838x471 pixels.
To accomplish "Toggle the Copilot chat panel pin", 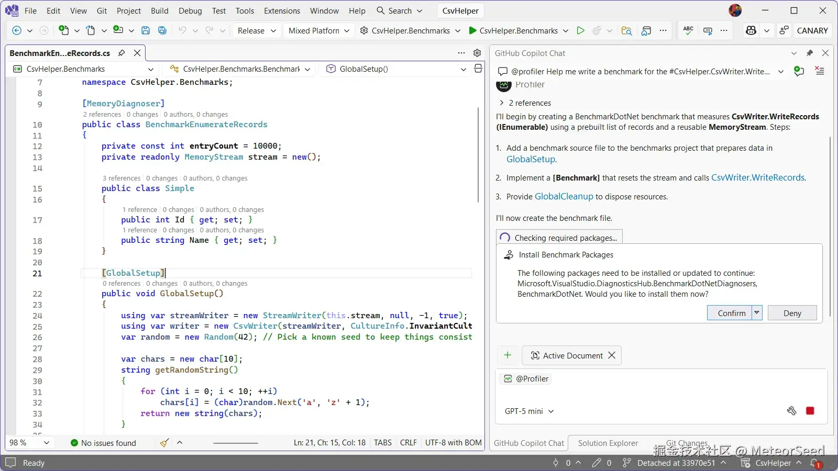I will (810, 53).
